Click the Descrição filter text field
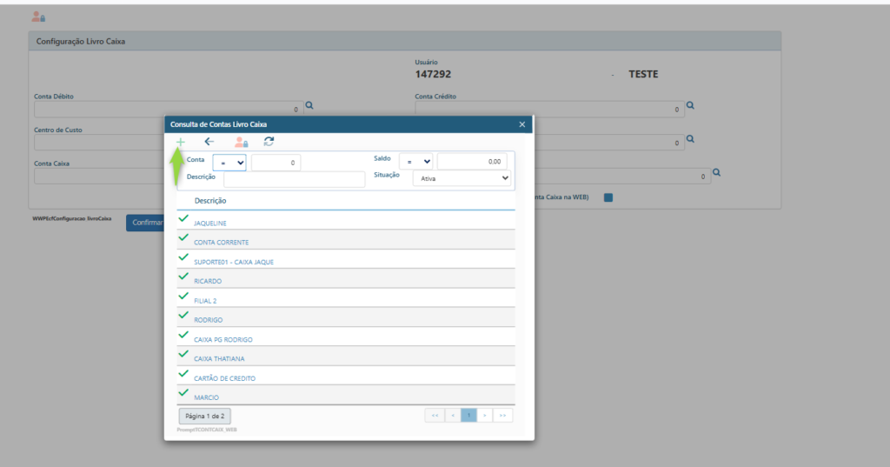Viewport: 890px width, 467px height. pos(294,179)
